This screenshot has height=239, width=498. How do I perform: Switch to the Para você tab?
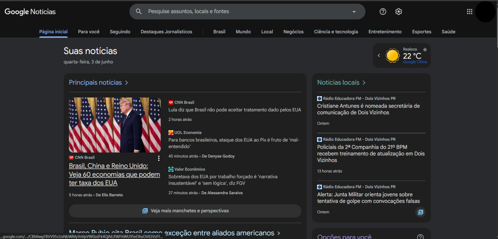(x=89, y=32)
